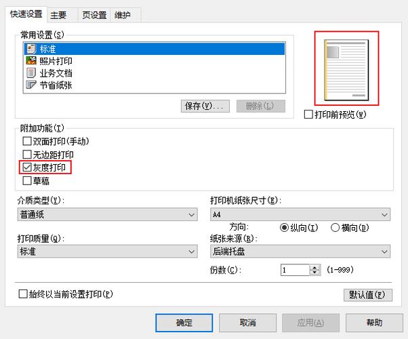The height and width of the screenshot is (339, 408).
Task: Click the 节省纸张 paper-saving icon
Action: [x=31, y=85]
